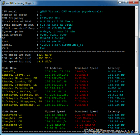Screen dimensions: 140x135
Task: Click the CentOS 7.3.1611 OS value
Action: point(52,38)
